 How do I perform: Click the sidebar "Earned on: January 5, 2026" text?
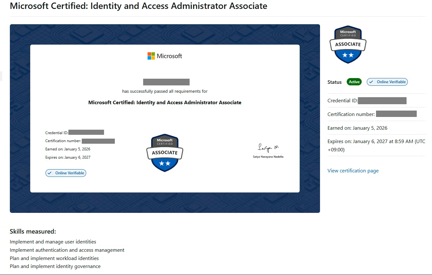point(357,128)
